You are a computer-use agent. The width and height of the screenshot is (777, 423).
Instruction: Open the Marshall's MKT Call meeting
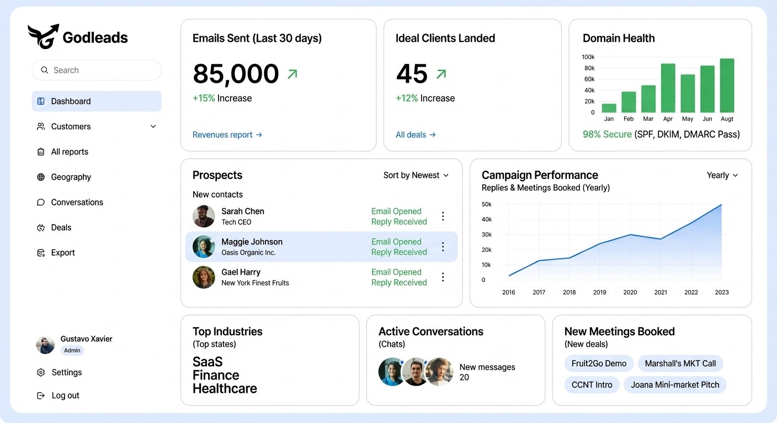click(x=680, y=364)
